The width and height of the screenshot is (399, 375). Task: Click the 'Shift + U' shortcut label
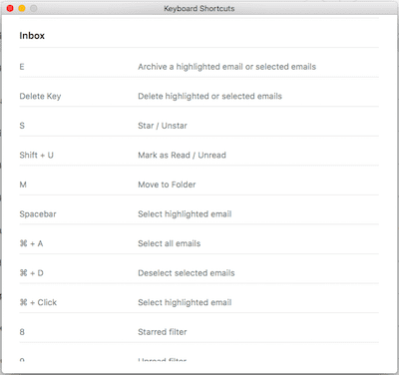37,156
